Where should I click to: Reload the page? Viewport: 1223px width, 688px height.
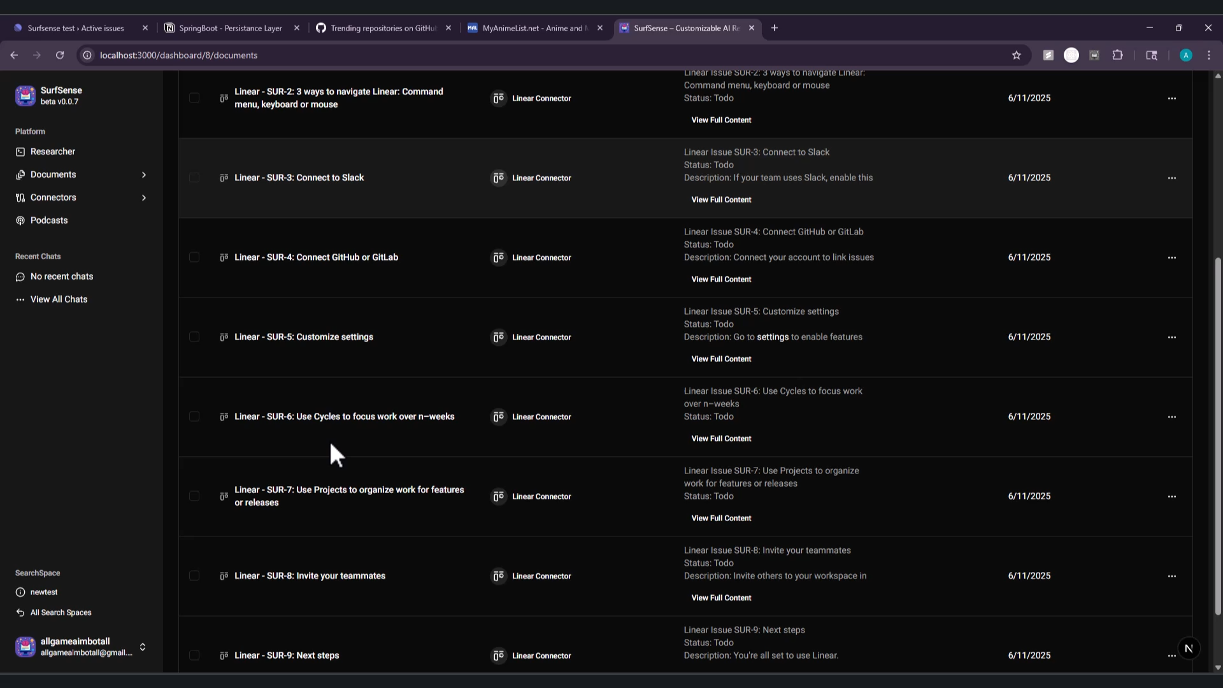tap(60, 55)
